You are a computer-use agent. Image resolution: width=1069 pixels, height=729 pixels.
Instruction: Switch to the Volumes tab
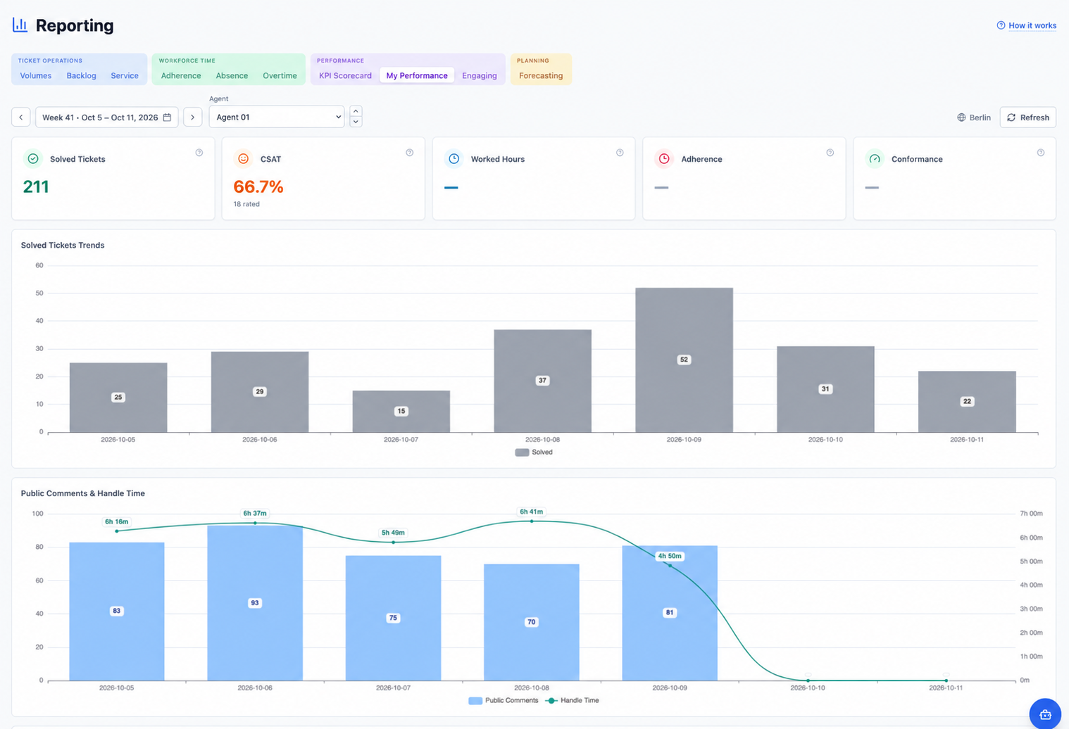point(36,76)
